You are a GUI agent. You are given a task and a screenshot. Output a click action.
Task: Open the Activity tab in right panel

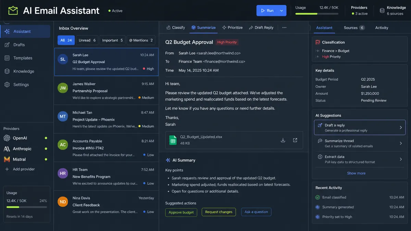pyautogui.click(x=382, y=28)
